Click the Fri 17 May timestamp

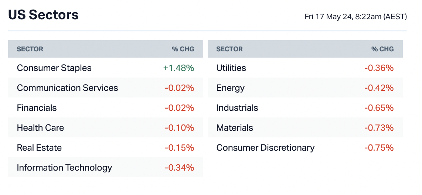(355, 17)
